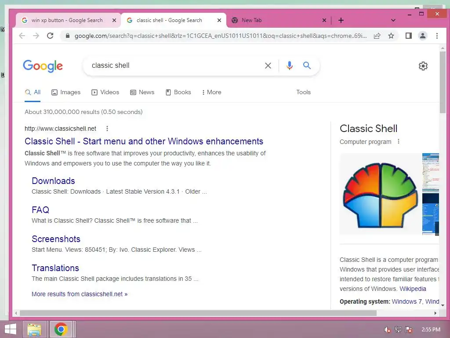Switch to the New Tab tab

(251, 20)
